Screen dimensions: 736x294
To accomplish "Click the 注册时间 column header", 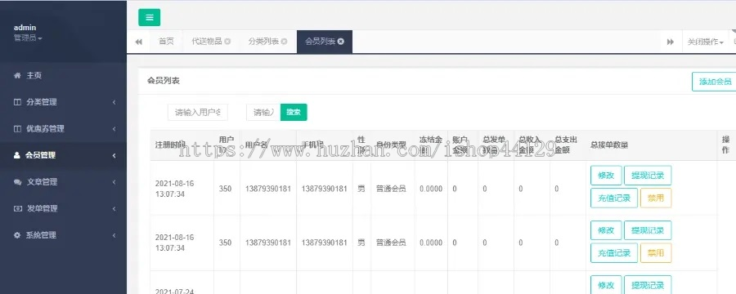I will pyautogui.click(x=170, y=145).
